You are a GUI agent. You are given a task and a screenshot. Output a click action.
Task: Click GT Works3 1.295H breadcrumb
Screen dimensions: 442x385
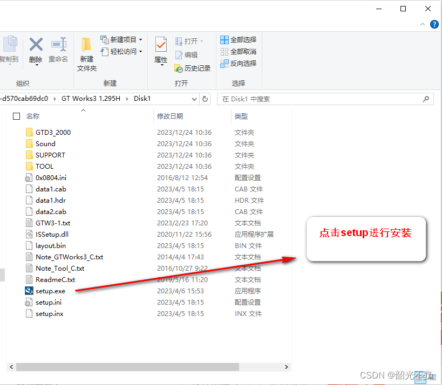pos(91,99)
